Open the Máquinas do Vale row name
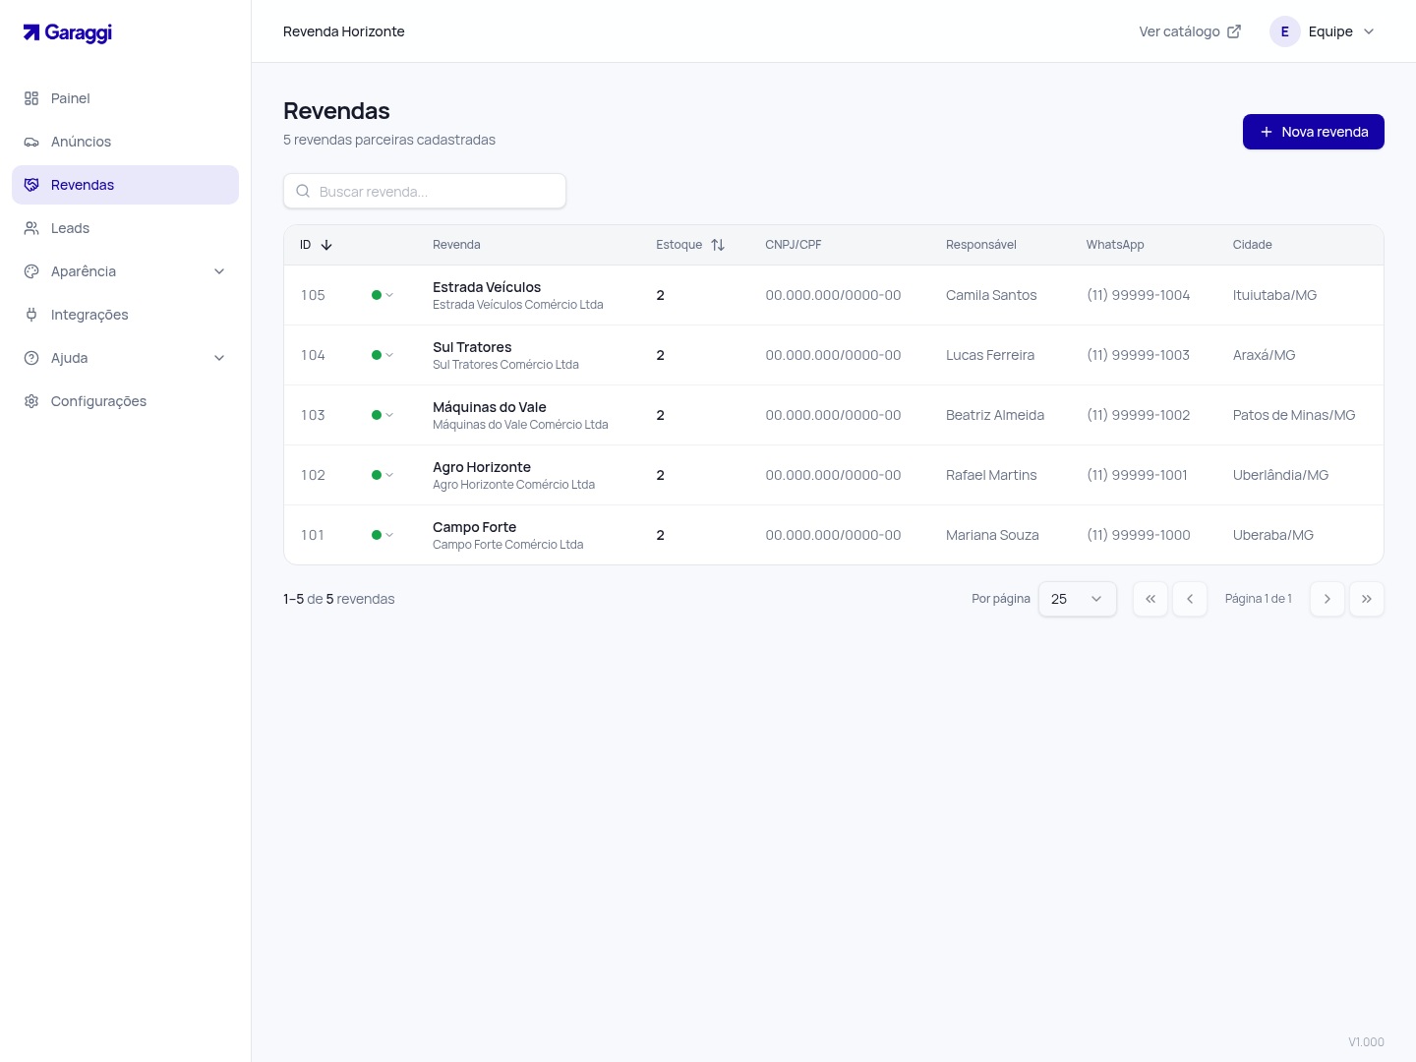Image resolution: width=1416 pixels, height=1062 pixels. click(x=490, y=407)
